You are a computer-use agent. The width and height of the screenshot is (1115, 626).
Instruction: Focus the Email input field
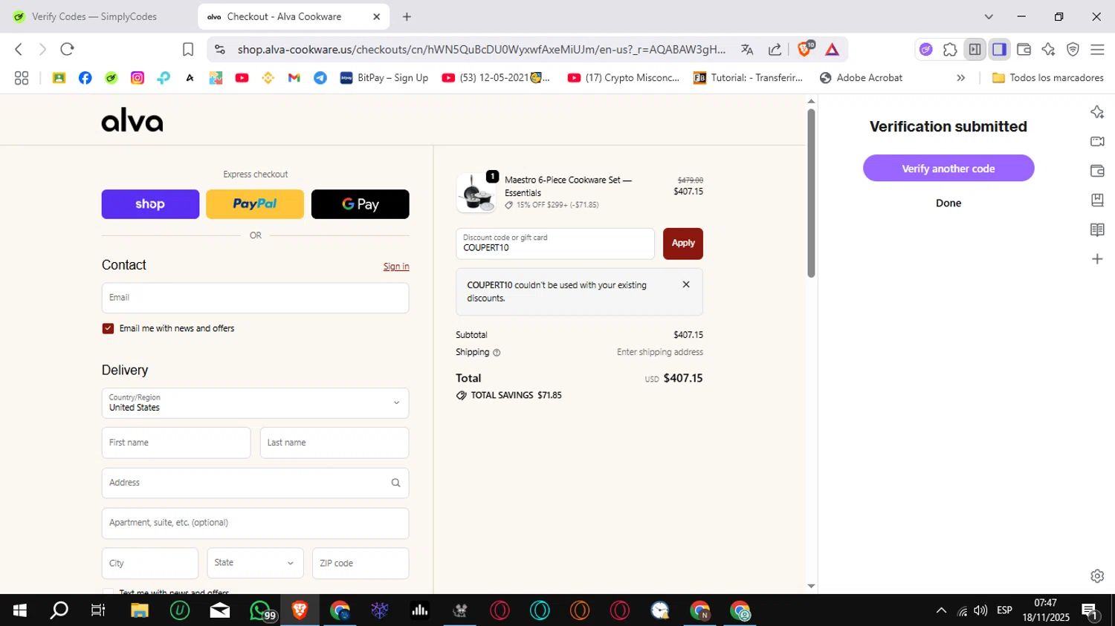255,298
